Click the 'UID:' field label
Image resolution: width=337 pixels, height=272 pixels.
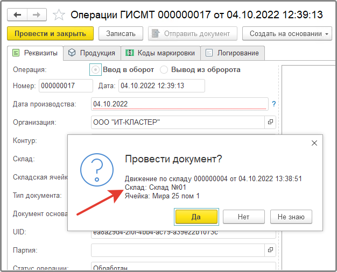click(x=19, y=232)
